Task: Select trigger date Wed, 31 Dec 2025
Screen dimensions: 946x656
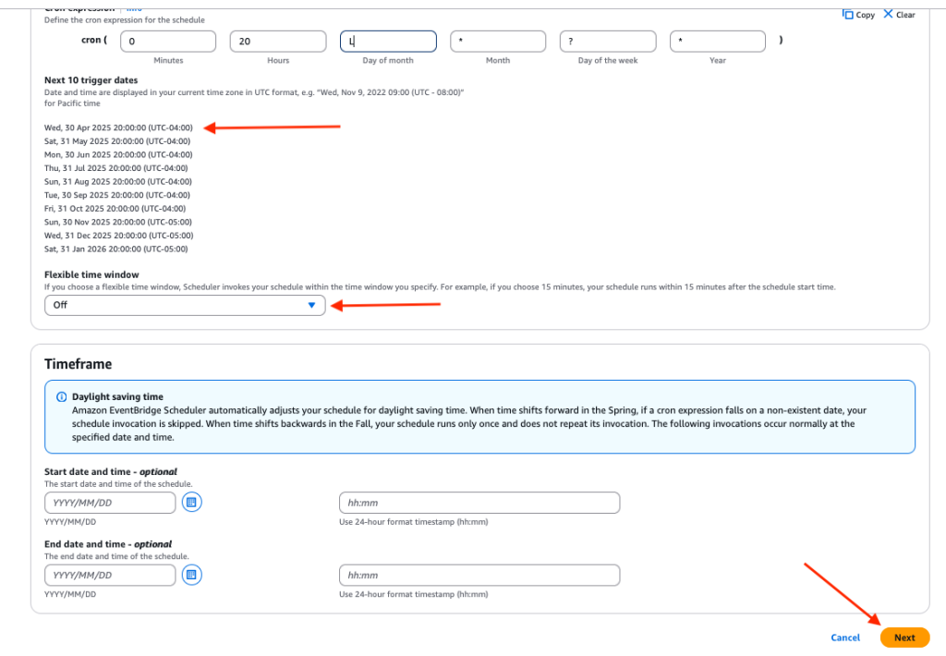Action: click(x=119, y=236)
